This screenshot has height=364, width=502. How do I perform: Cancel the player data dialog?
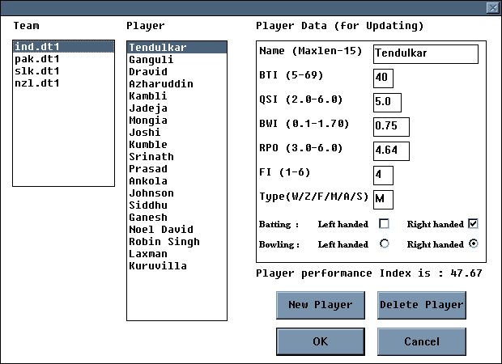pyautogui.click(x=421, y=341)
